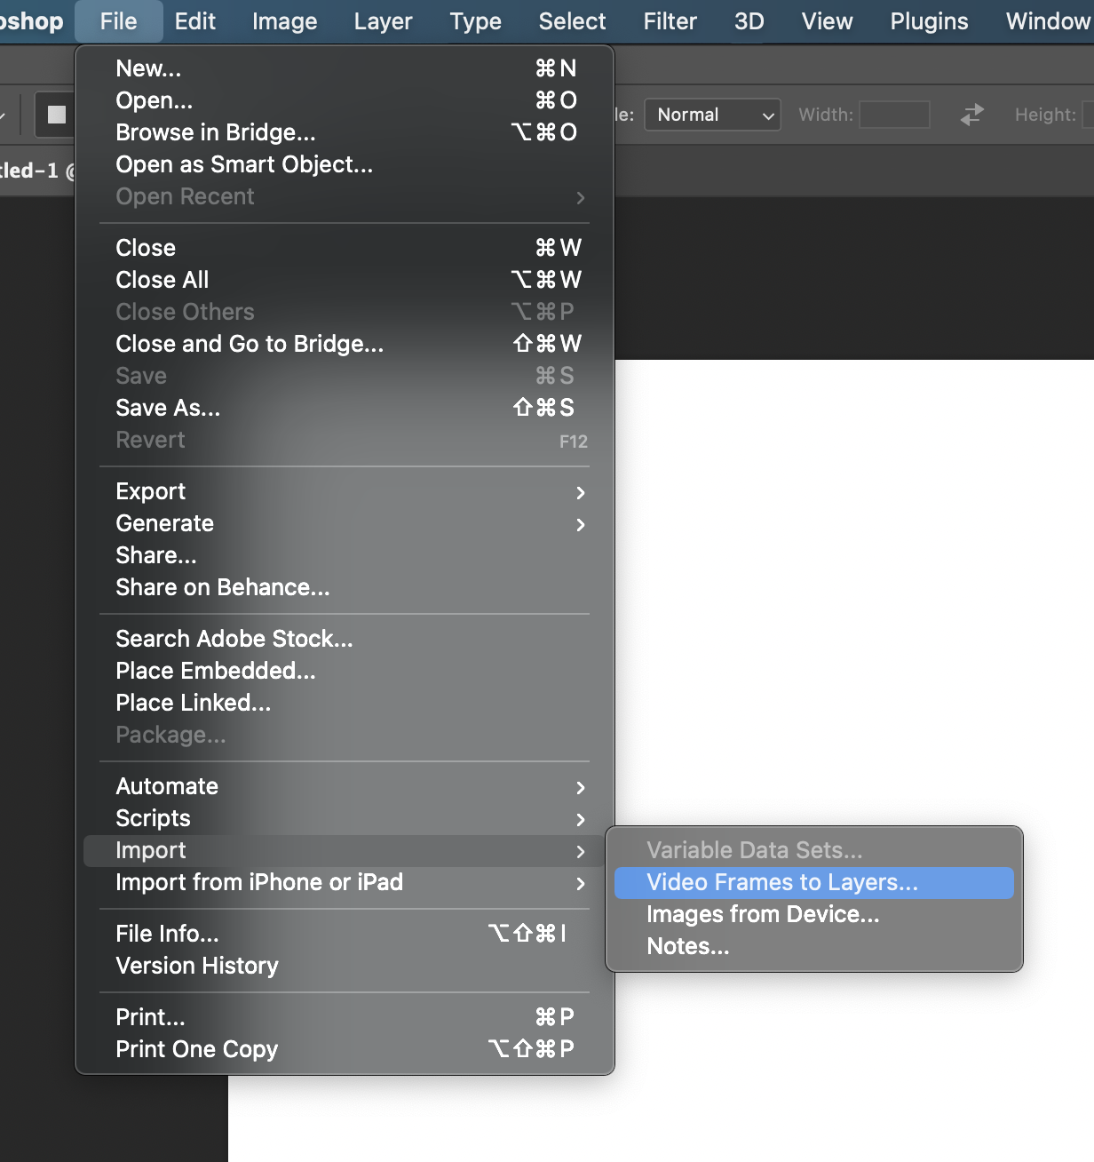The height and width of the screenshot is (1162, 1094).
Task: Select Video Frames to Layers...
Action: [814, 882]
